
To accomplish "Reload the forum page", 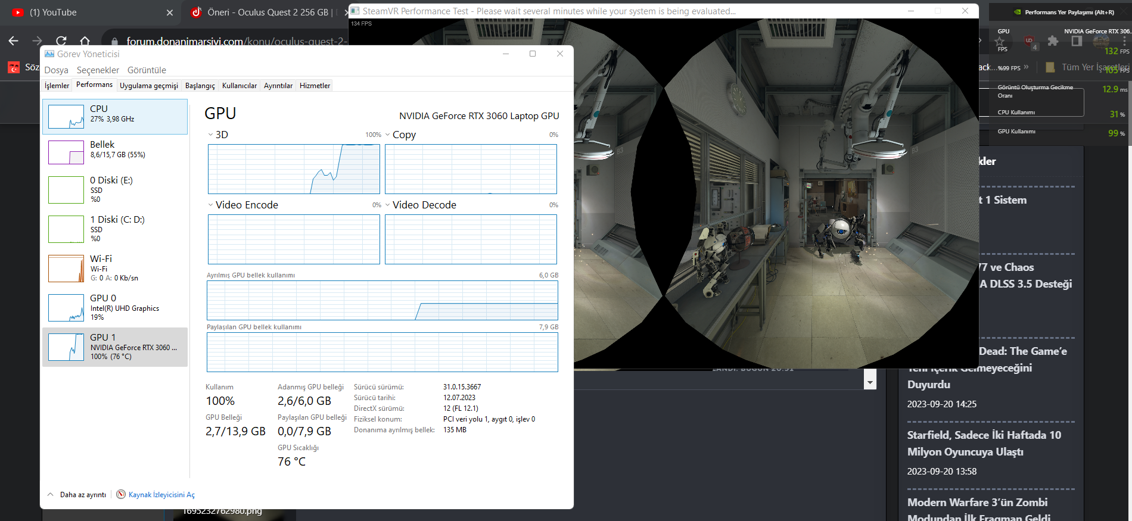I will point(61,40).
